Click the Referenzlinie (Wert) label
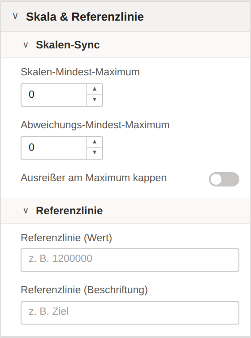This screenshot has width=251, height=338. click(66, 238)
